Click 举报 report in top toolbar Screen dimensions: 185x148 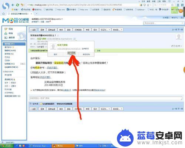click(88, 30)
